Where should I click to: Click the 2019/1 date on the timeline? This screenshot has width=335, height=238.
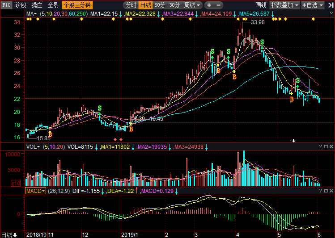(129, 234)
